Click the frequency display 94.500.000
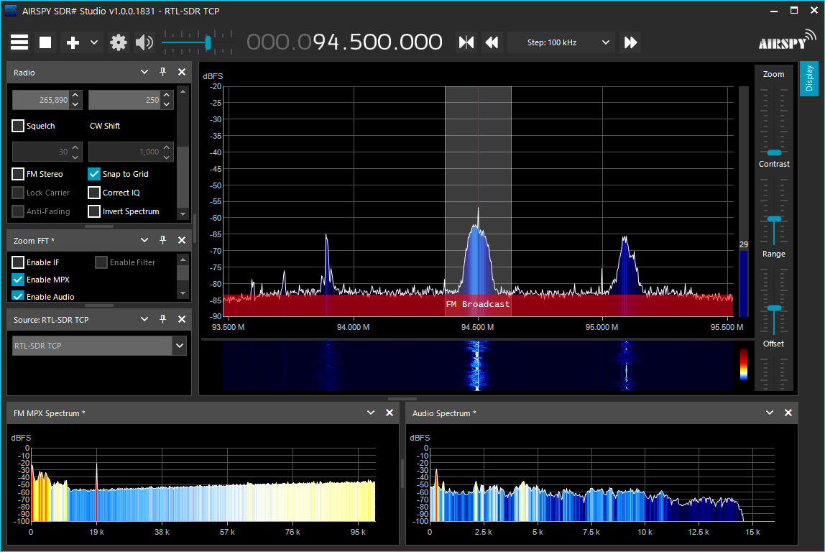825x552 pixels. tap(345, 42)
